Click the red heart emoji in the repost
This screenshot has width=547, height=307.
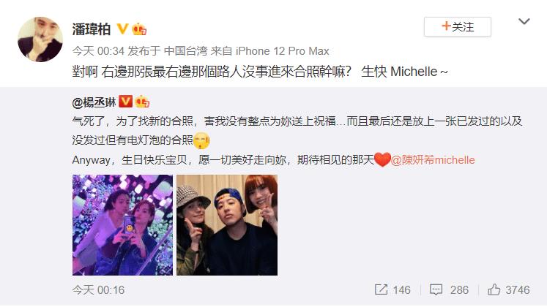pos(382,160)
